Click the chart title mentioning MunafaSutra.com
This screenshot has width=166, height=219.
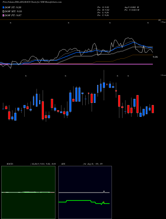(32, 2)
